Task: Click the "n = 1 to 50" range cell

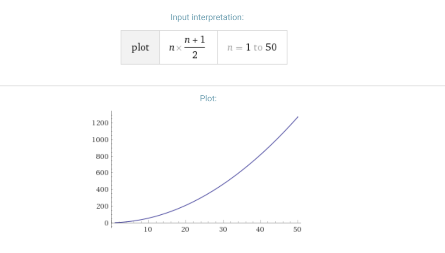Action: pyautogui.click(x=252, y=48)
